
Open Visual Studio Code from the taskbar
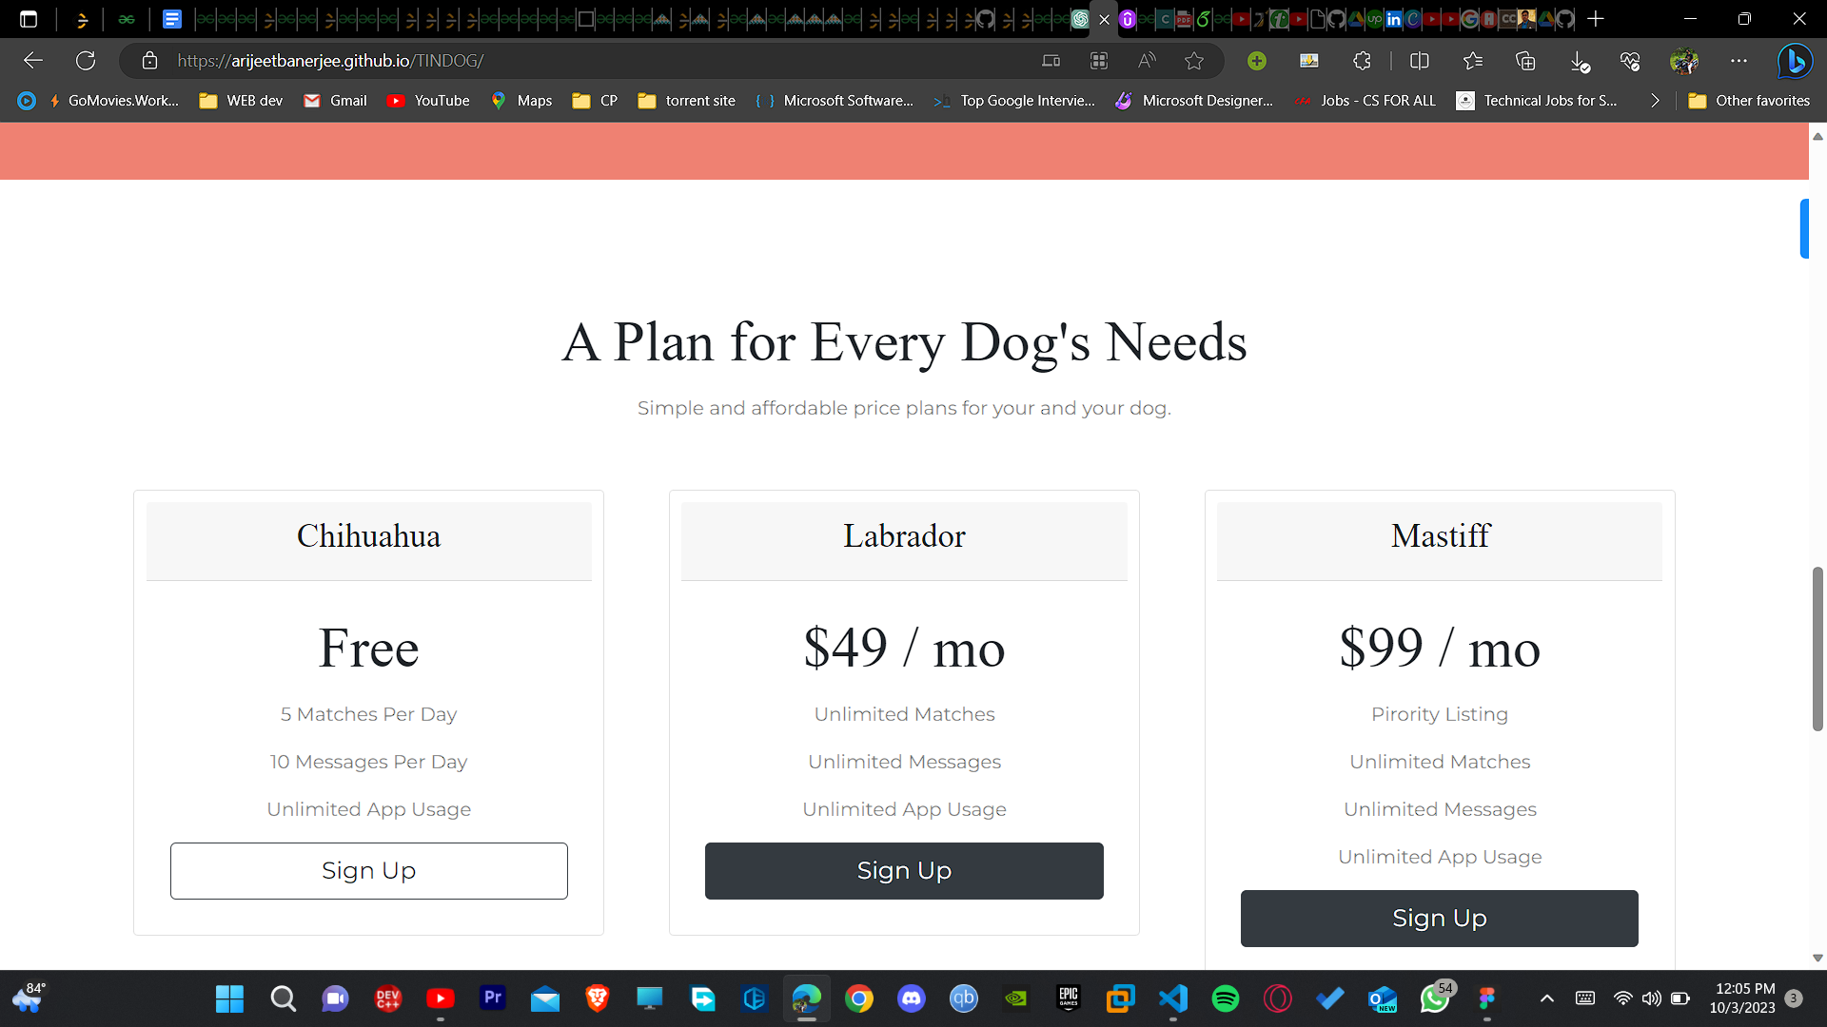click(1173, 999)
